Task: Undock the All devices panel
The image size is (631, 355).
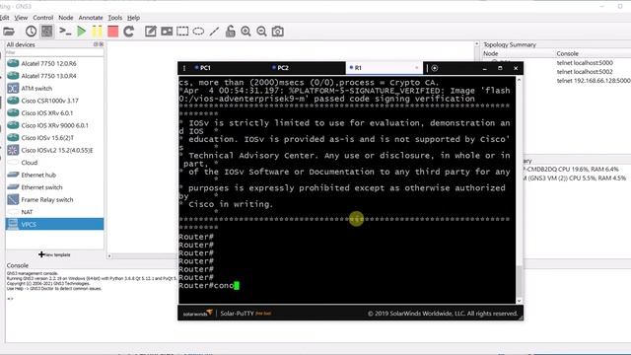Action: coord(97,44)
